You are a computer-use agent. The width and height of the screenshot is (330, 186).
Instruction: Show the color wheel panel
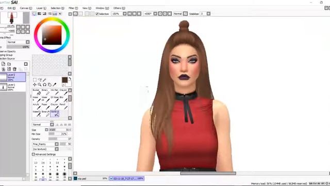[34, 14]
